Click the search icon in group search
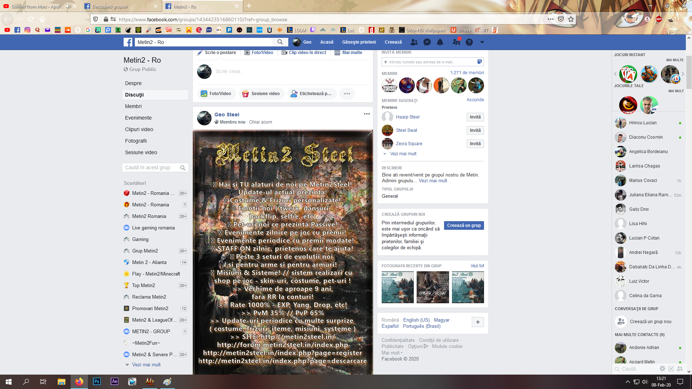 pos(183,167)
